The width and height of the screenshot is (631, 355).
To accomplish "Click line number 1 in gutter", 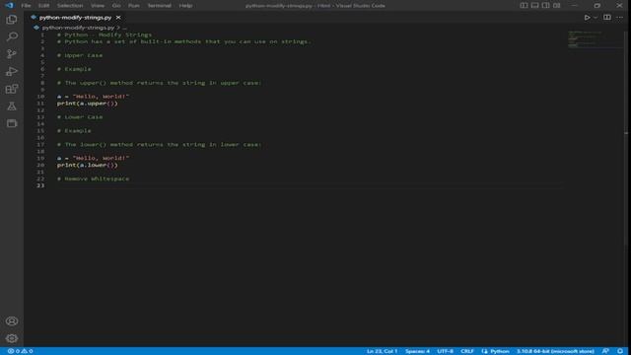I will pos(42,35).
